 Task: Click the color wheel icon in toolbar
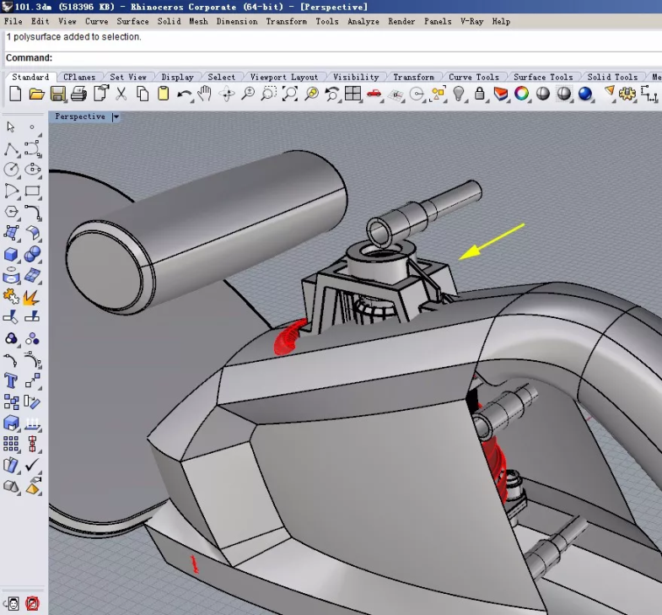coord(522,94)
